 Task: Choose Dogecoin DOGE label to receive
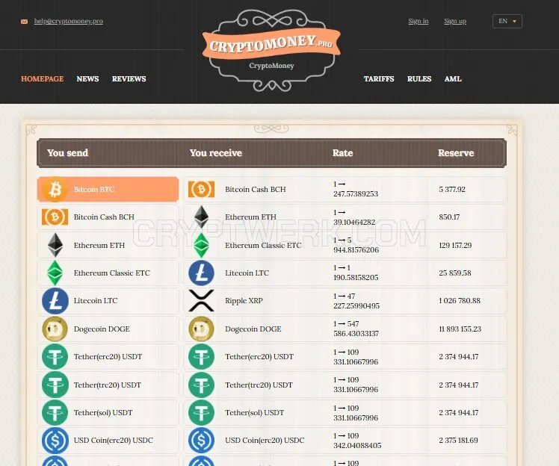tap(253, 329)
